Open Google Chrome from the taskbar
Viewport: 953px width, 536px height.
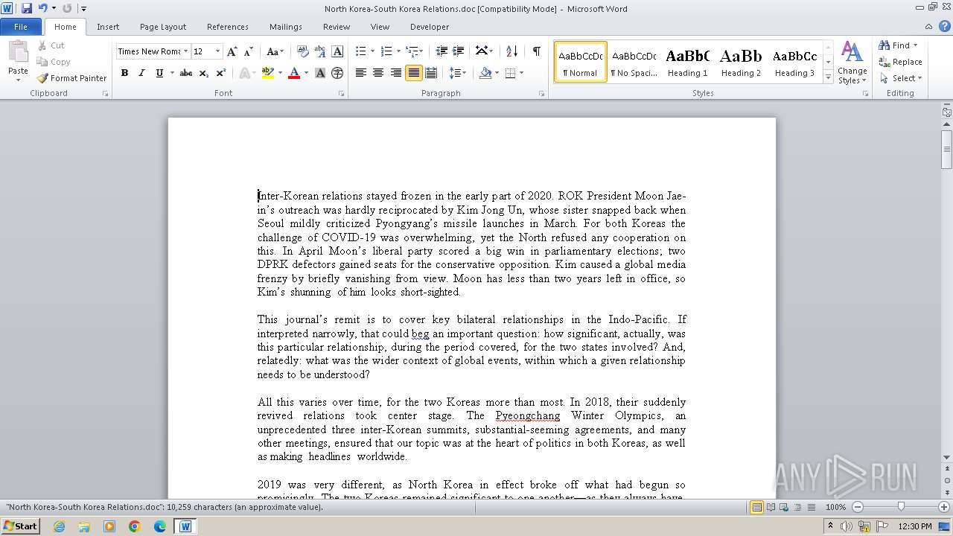coord(135,526)
